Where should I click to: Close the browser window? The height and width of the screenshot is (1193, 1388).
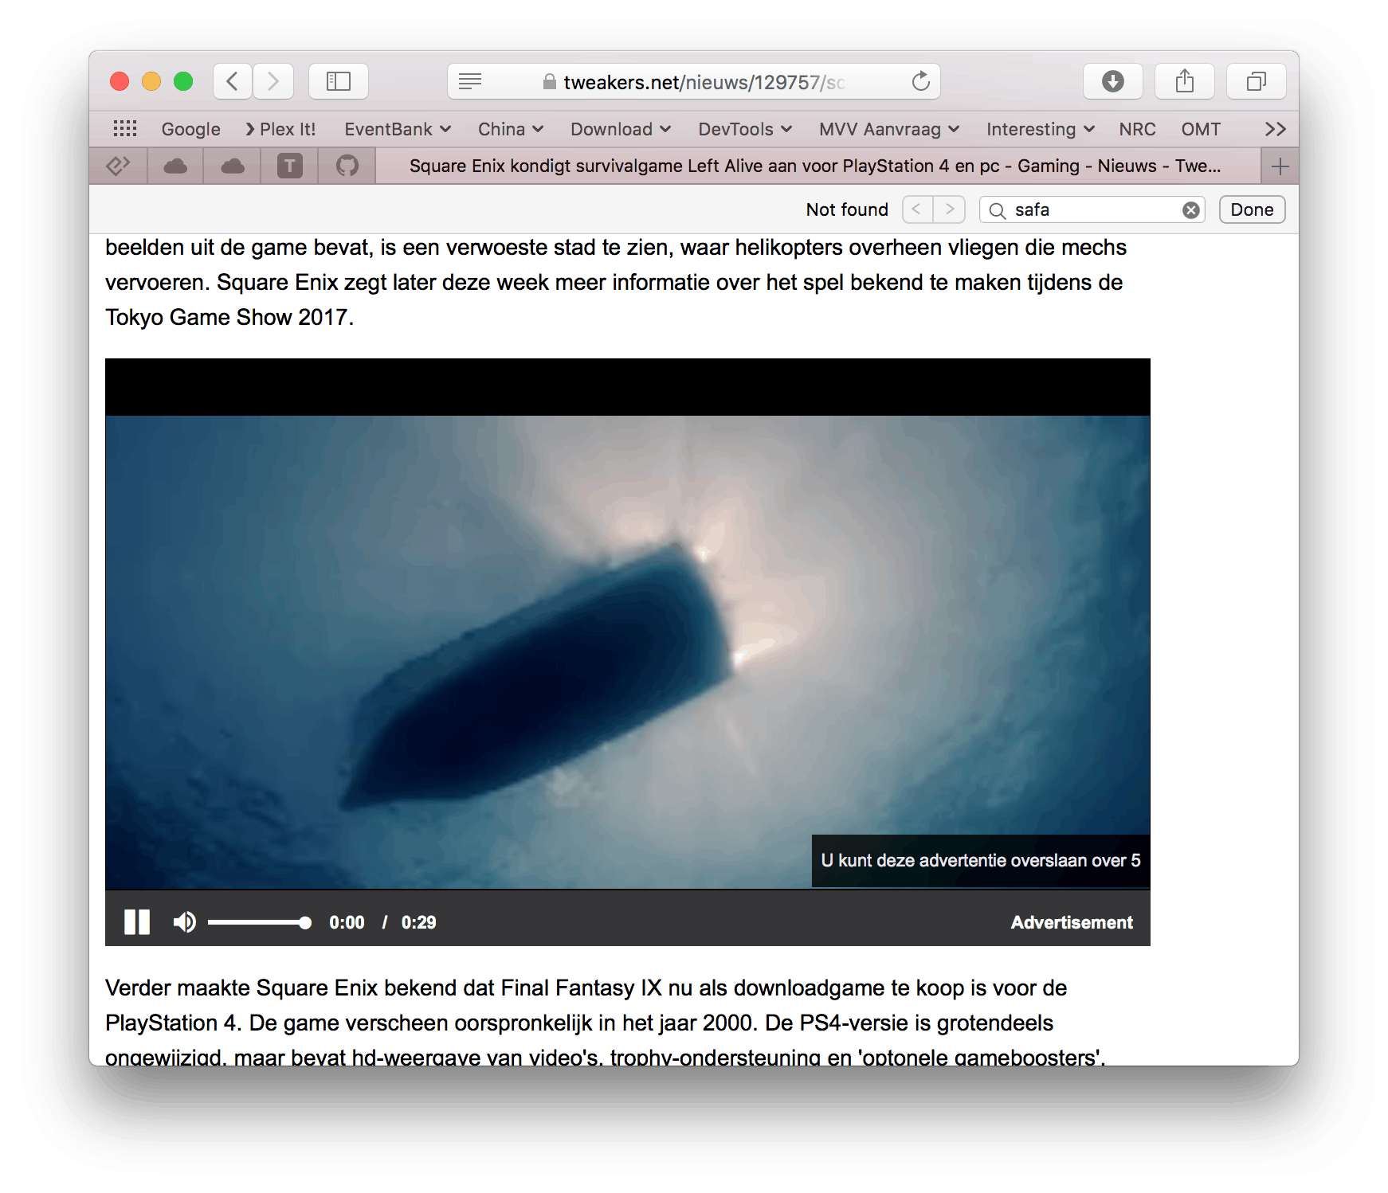[120, 81]
